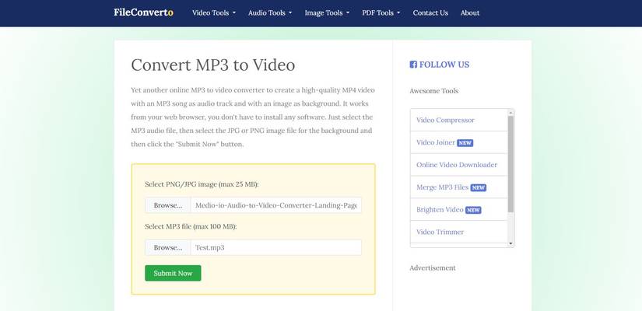The image size is (642, 311).
Task: Open the FileConverto home logo
Action: (143, 12)
